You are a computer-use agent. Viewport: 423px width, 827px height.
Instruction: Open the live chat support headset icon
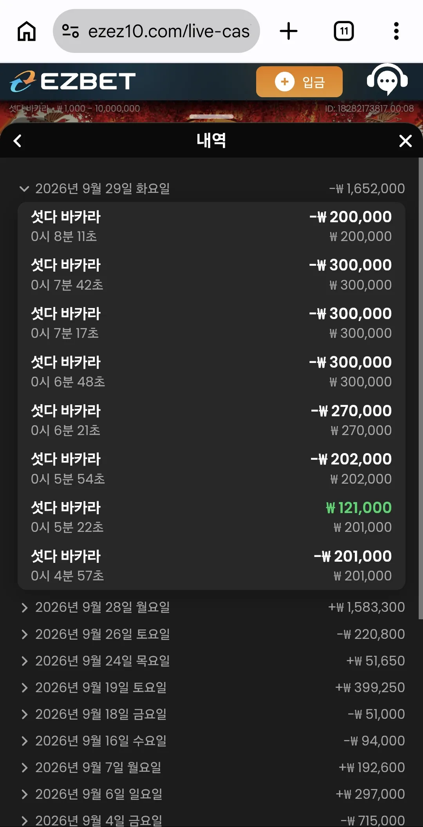[x=387, y=80]
